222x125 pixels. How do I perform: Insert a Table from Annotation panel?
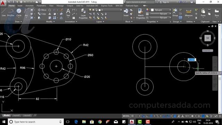[x=74, y=18]
